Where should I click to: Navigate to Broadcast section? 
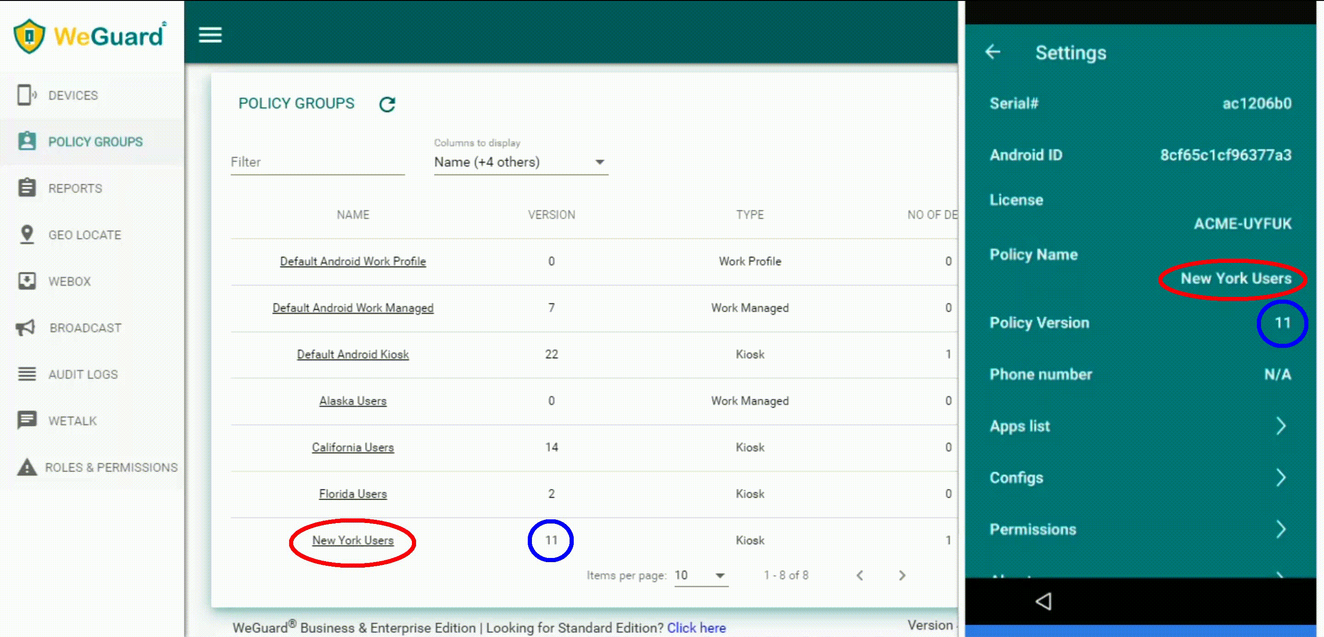point(85,327)
